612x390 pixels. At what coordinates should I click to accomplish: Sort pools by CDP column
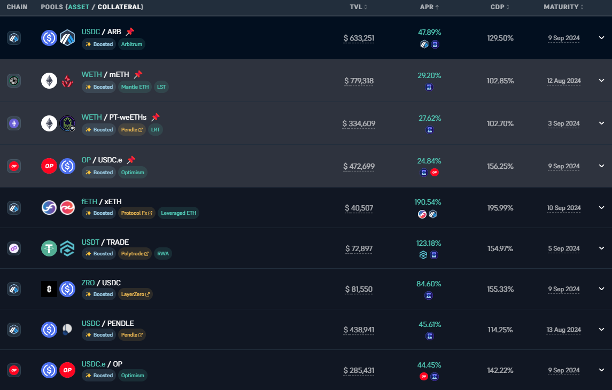tap(500, 7)
